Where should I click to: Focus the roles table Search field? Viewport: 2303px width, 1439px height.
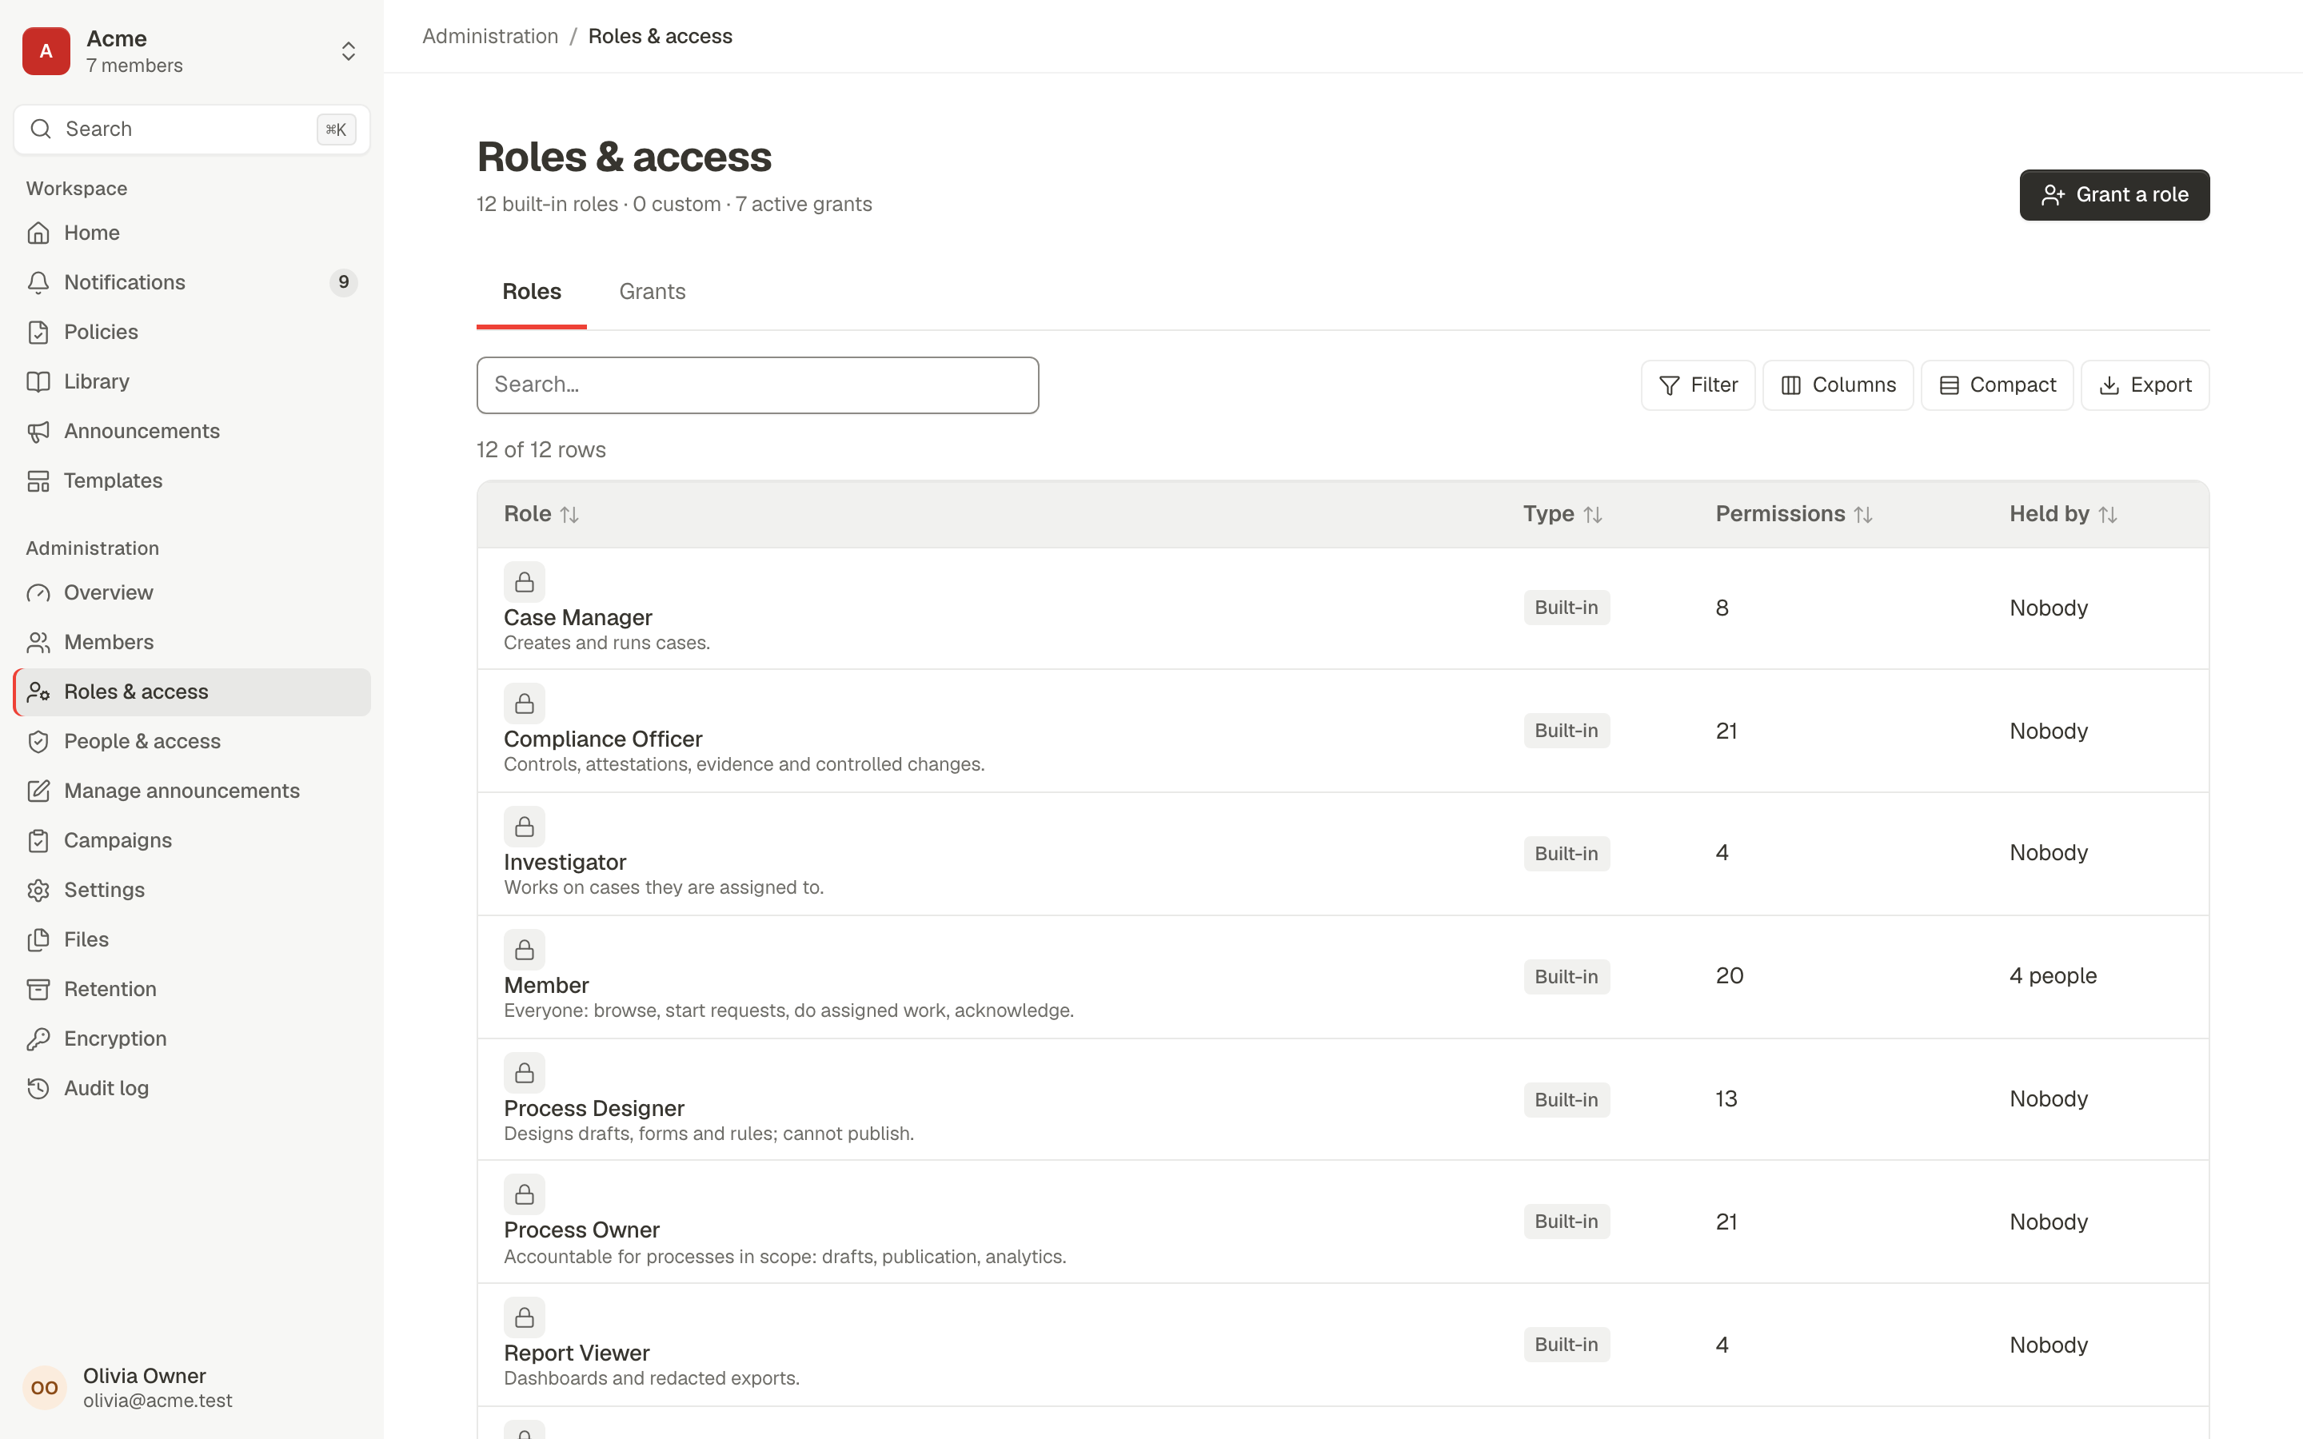757,385
